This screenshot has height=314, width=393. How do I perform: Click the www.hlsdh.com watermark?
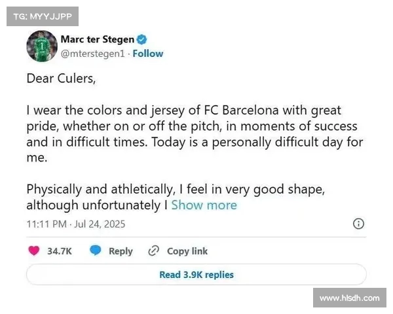click(349, 298)
